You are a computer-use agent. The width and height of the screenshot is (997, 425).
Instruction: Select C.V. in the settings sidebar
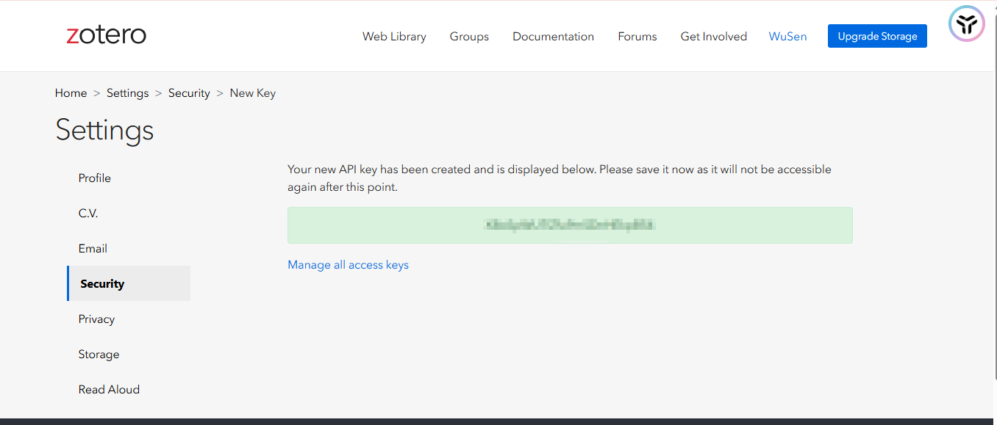coord(88,213)
